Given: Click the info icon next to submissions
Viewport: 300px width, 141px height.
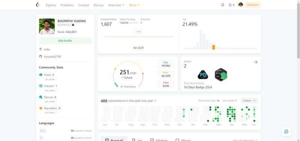Looking at the screenshot, I should pos(155,100).
